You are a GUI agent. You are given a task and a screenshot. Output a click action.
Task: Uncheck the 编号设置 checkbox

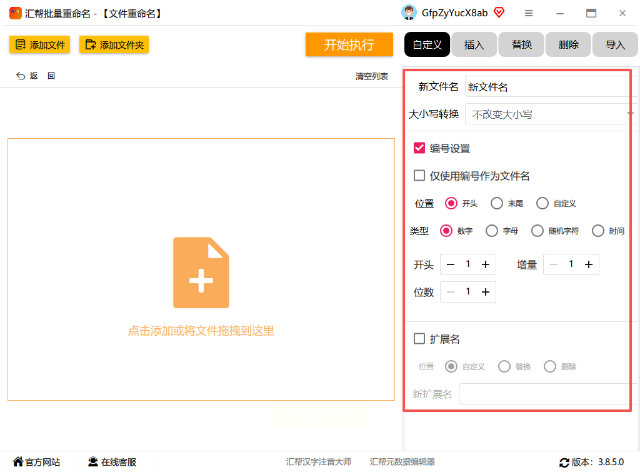point(419,148)
